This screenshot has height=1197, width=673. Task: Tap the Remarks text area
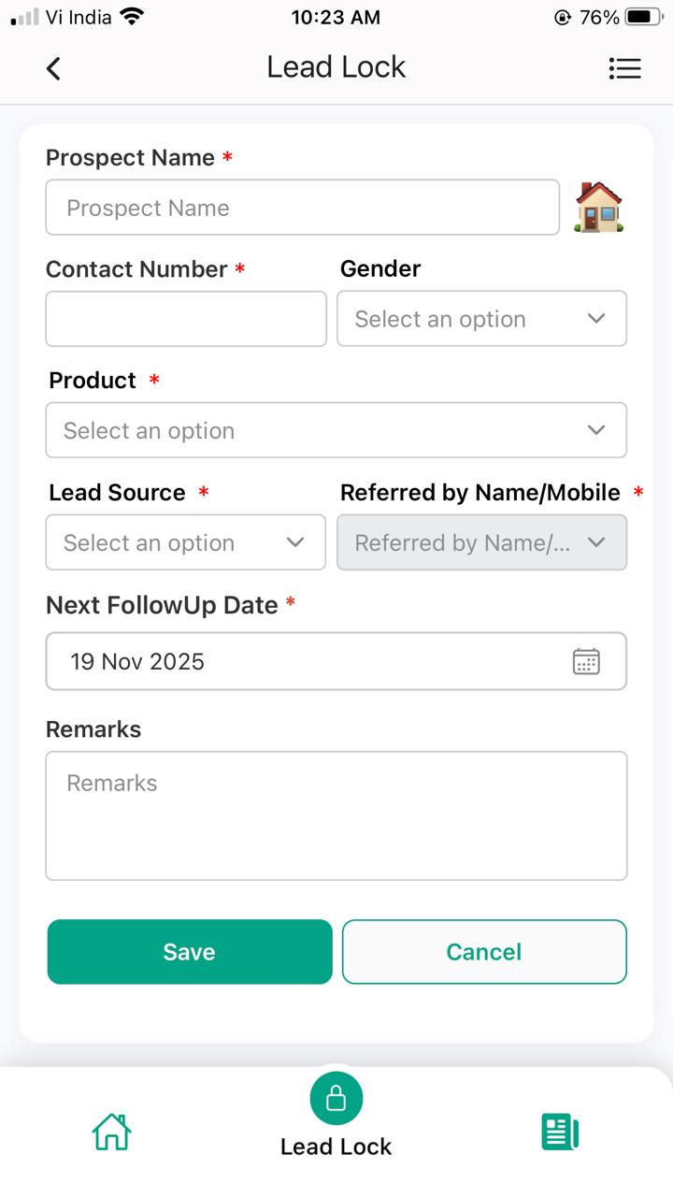(x=336, y=815)
